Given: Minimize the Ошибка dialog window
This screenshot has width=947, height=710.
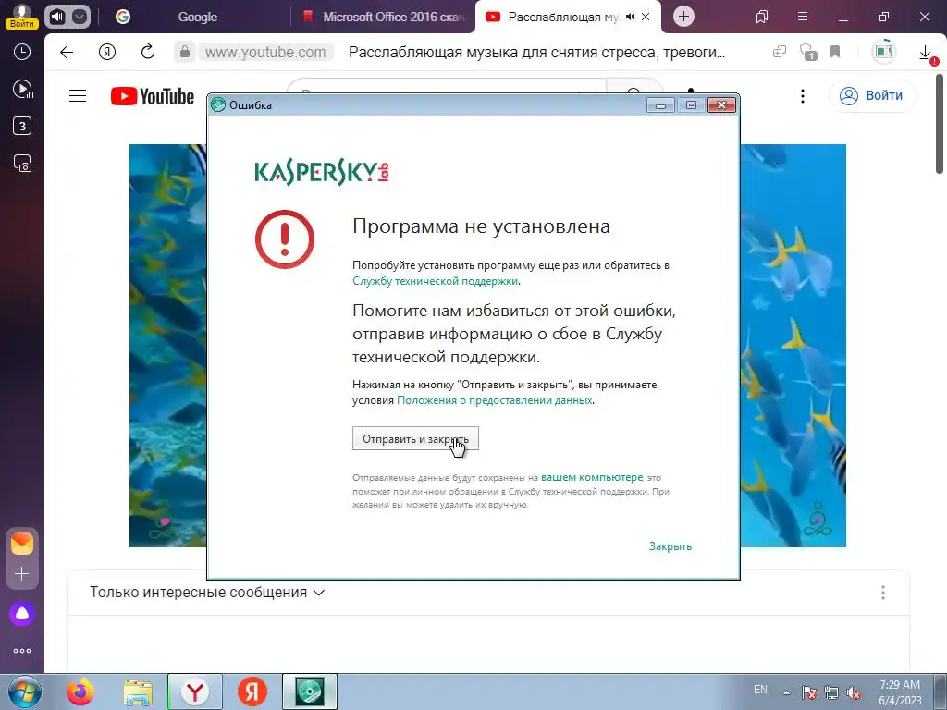Looking at the screenshot, I should pyautogui.click(x=660, y=105).
